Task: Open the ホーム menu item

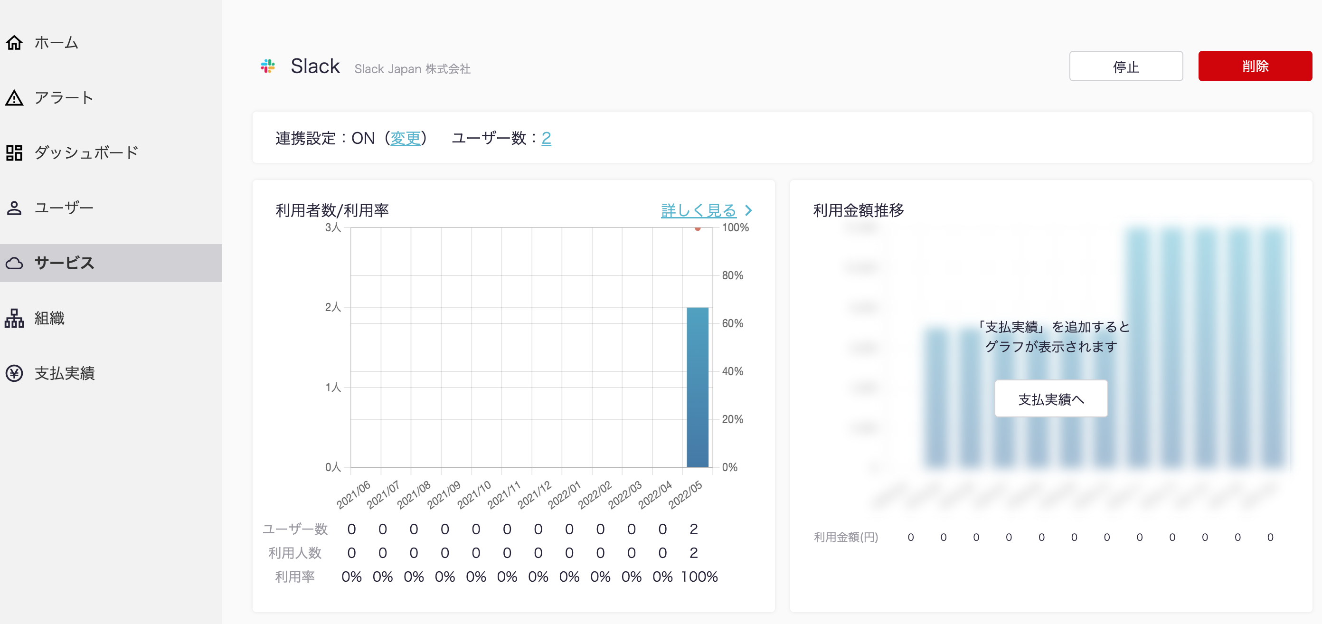Action: coord(57,43)
